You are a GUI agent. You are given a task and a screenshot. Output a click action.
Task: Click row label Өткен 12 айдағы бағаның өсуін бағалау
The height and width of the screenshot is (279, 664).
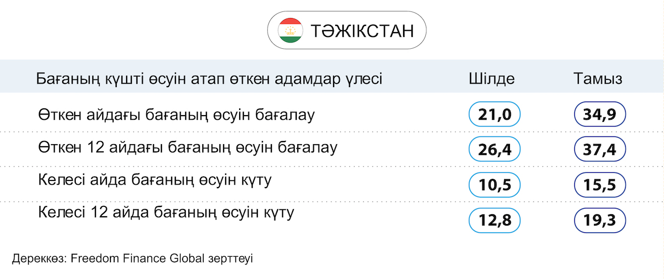point(188,148)
